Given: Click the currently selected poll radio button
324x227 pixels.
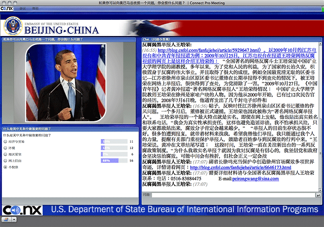Looking at the screenshot, I should [x=5, y=167].
